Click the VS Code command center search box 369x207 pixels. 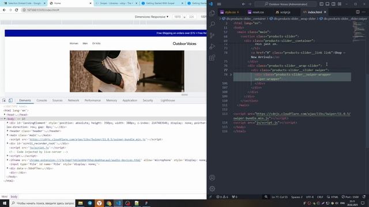[x=285, y=4]
